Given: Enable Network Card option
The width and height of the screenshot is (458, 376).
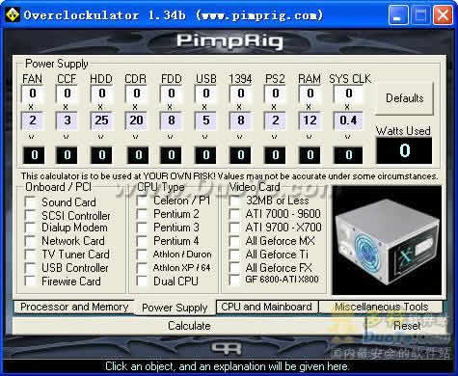Looking at the screenshot, I should tap(30, 241).
